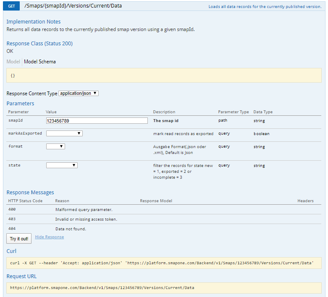The height and width of the screenshot is (297, 328).
Task: Click the /Smaps/{smapId}/Versions/Current/Data endpoint path
Action: tap(73, 6)
